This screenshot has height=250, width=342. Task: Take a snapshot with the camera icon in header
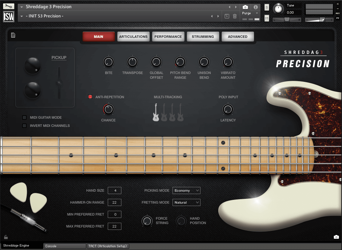[245, 7]
